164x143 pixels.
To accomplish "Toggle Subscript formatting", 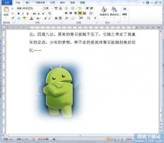I will 39,14.
